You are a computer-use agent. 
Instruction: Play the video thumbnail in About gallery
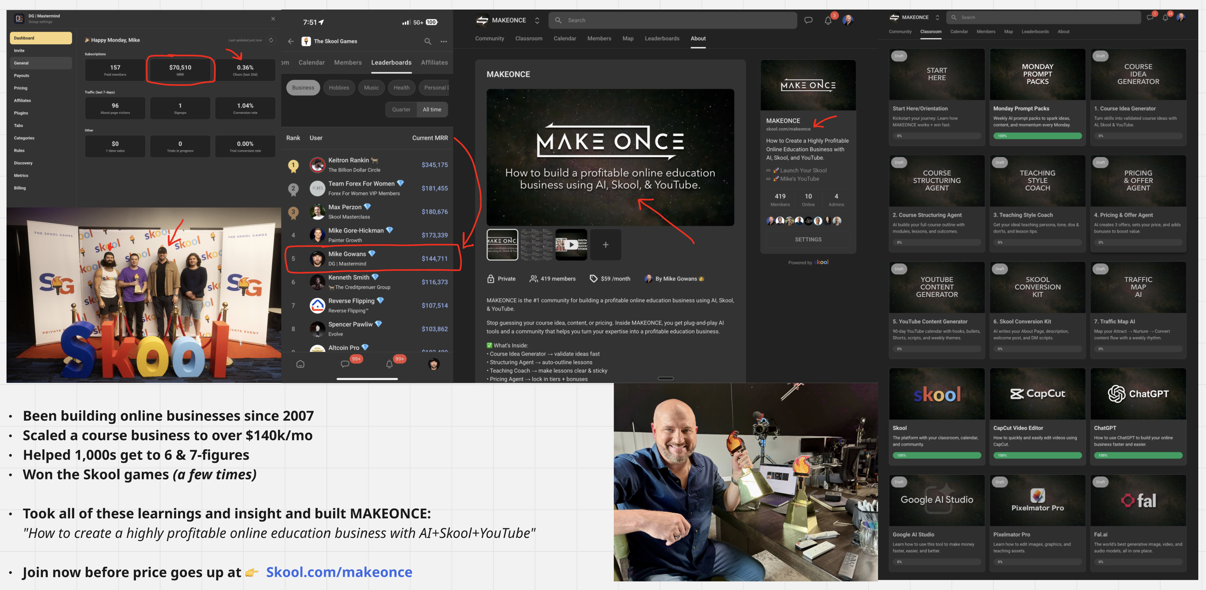click(571, 244)
